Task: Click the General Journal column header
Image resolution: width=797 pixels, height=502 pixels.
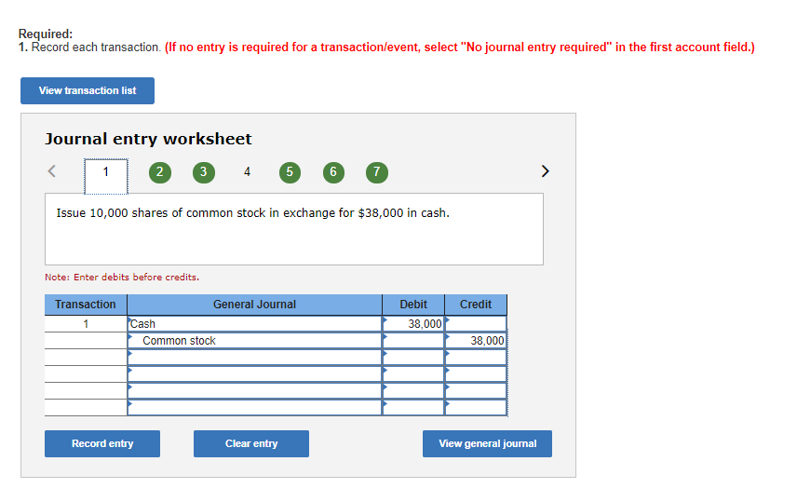Action: (255, 305)
